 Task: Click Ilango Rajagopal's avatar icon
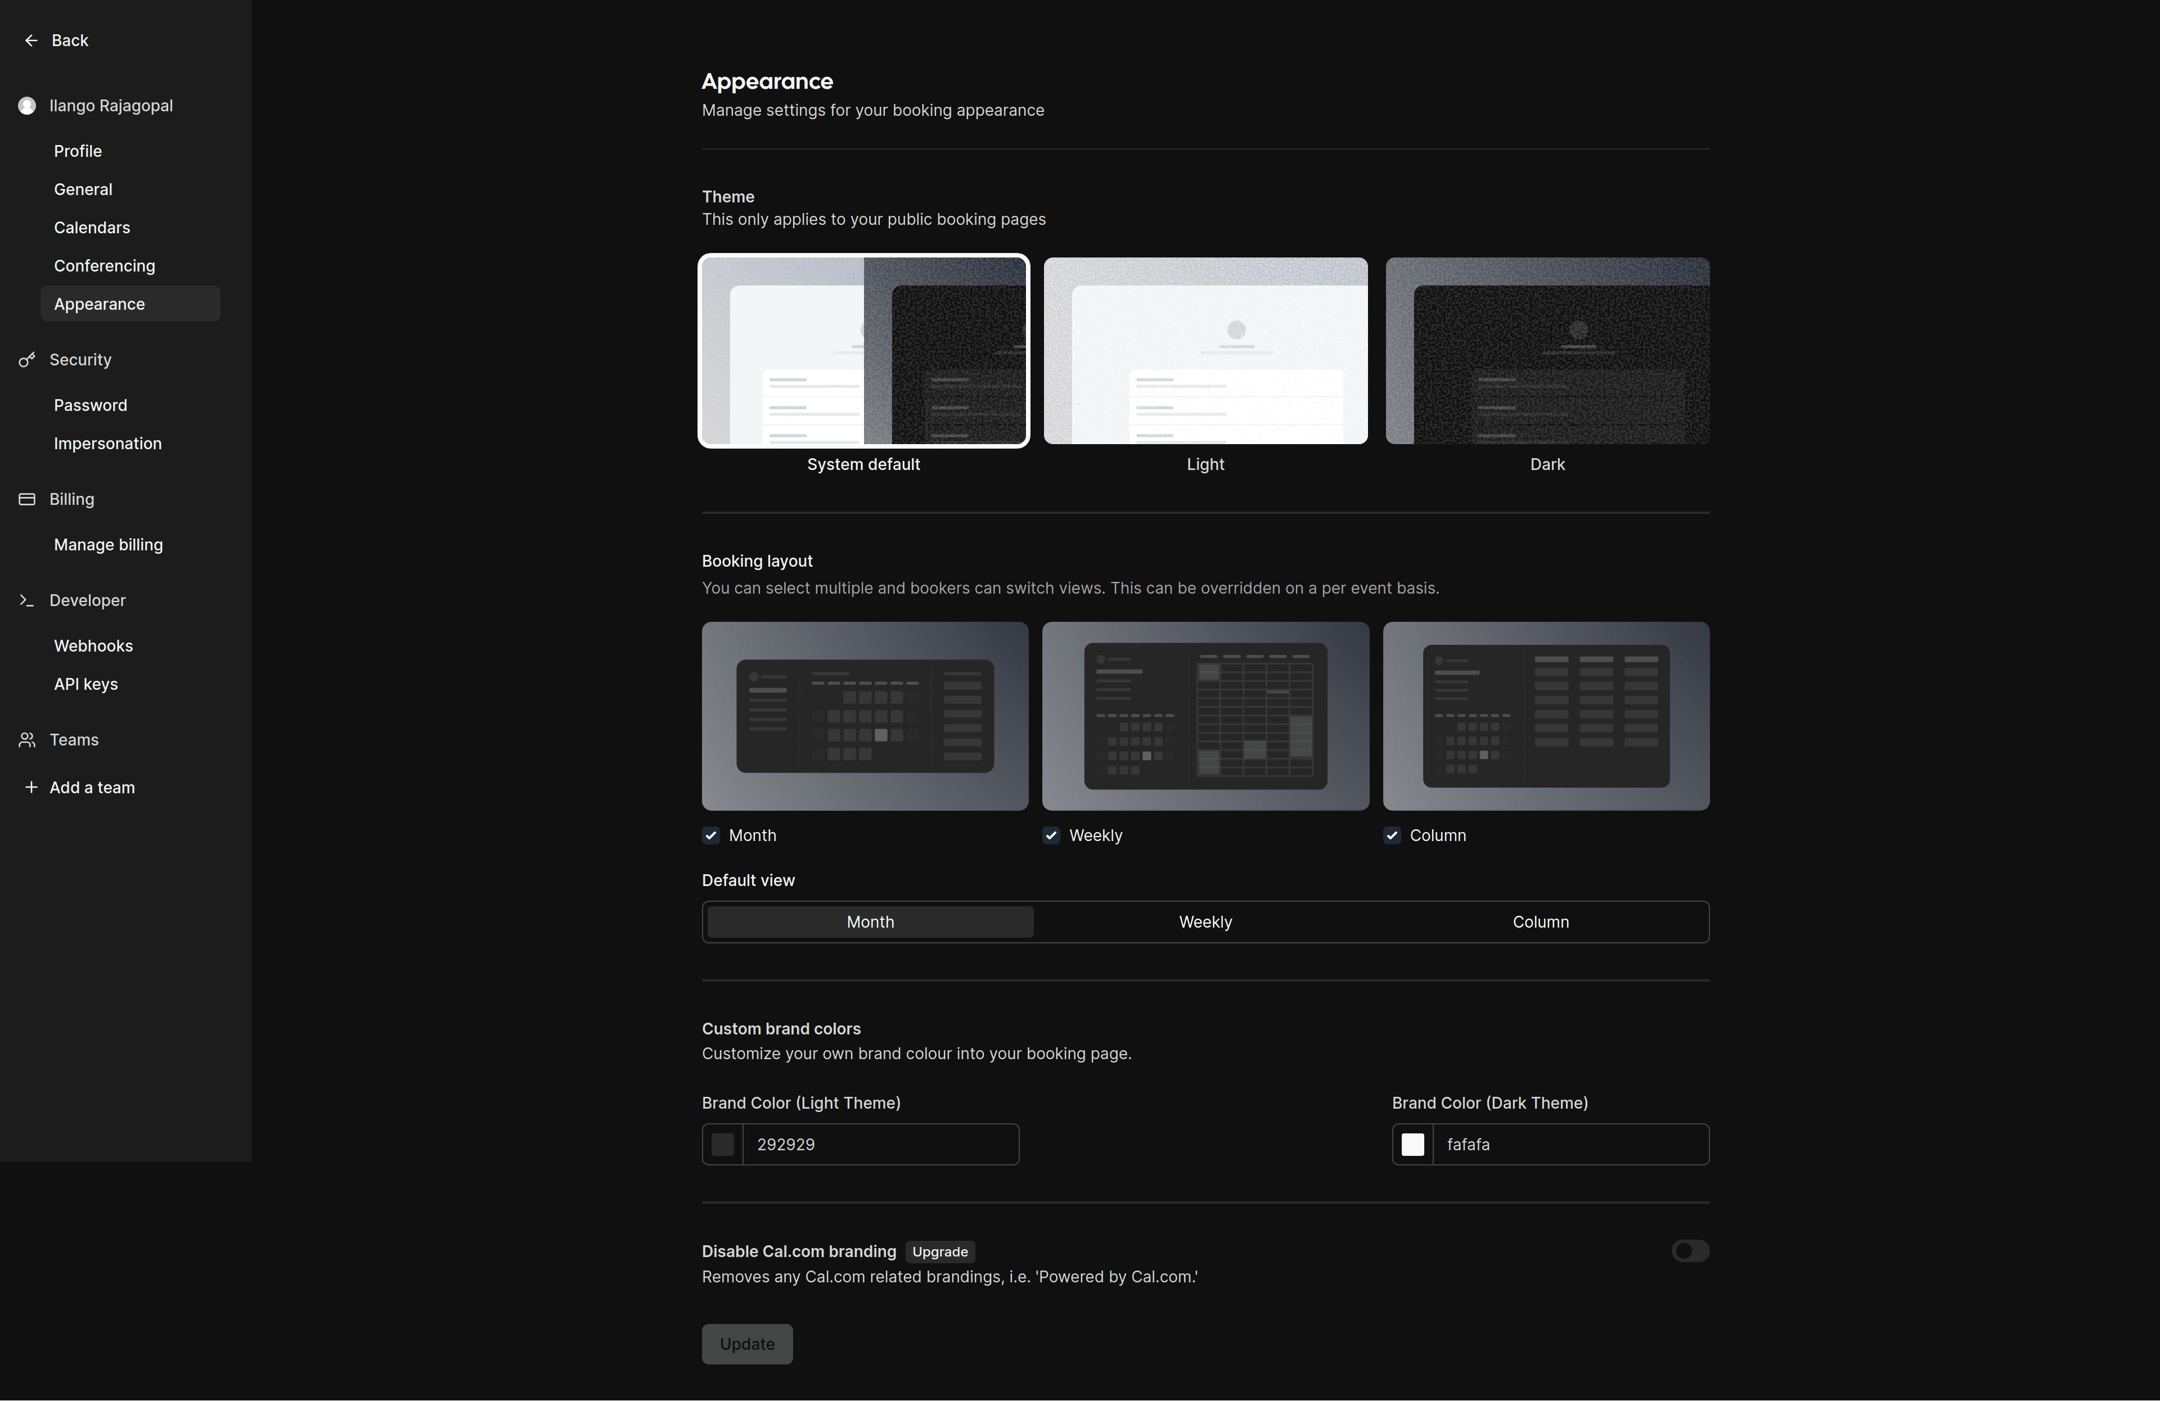coord(27,106)
